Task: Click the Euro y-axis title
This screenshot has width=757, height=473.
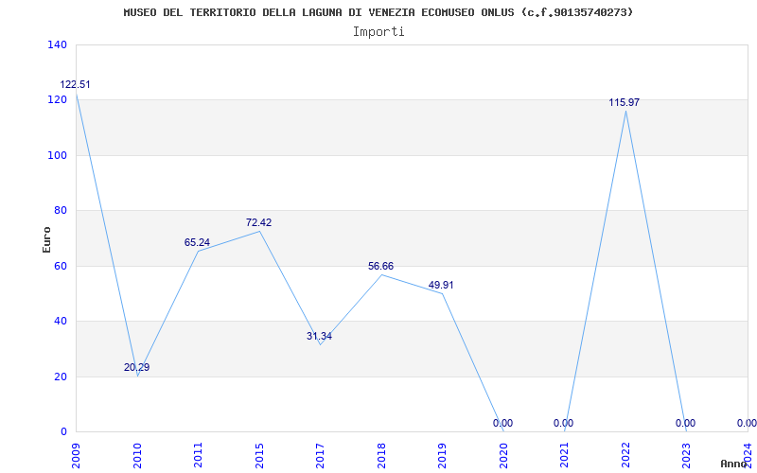Action: (46, 239)
